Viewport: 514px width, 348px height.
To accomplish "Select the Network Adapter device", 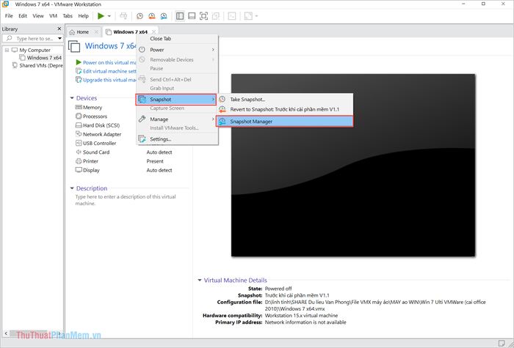I will pyautogui.click(x=98, y=134).
